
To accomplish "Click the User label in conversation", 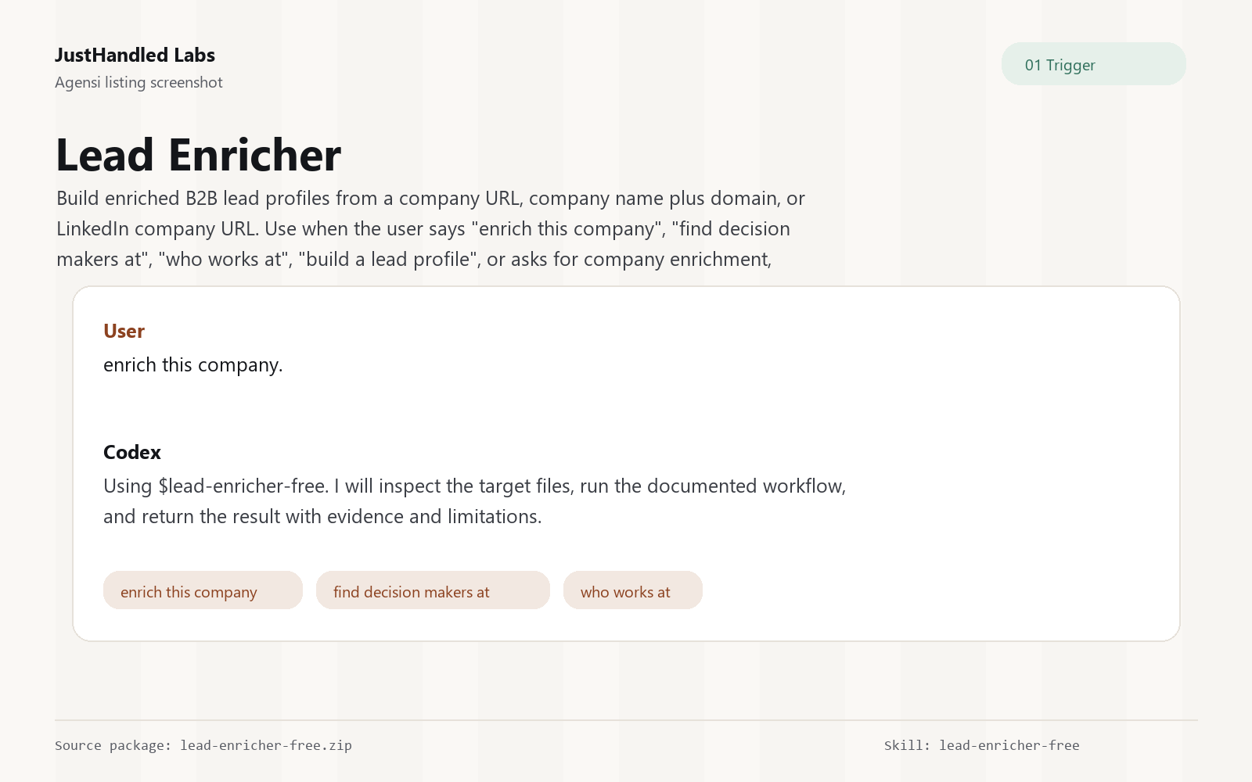I will coord(124,331).
